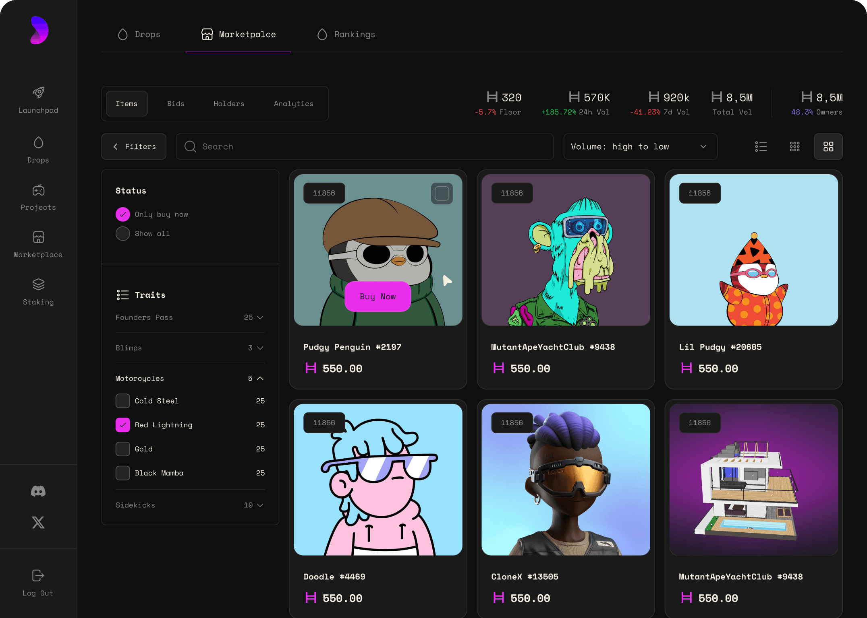
Task: Open the 3D house NFT thumbnail
Action: click(754, 480)
